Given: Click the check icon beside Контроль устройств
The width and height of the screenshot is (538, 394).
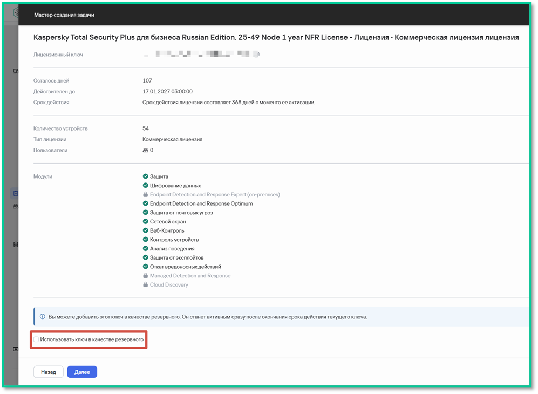Looking at the screenshot, I should click(146, 240).
